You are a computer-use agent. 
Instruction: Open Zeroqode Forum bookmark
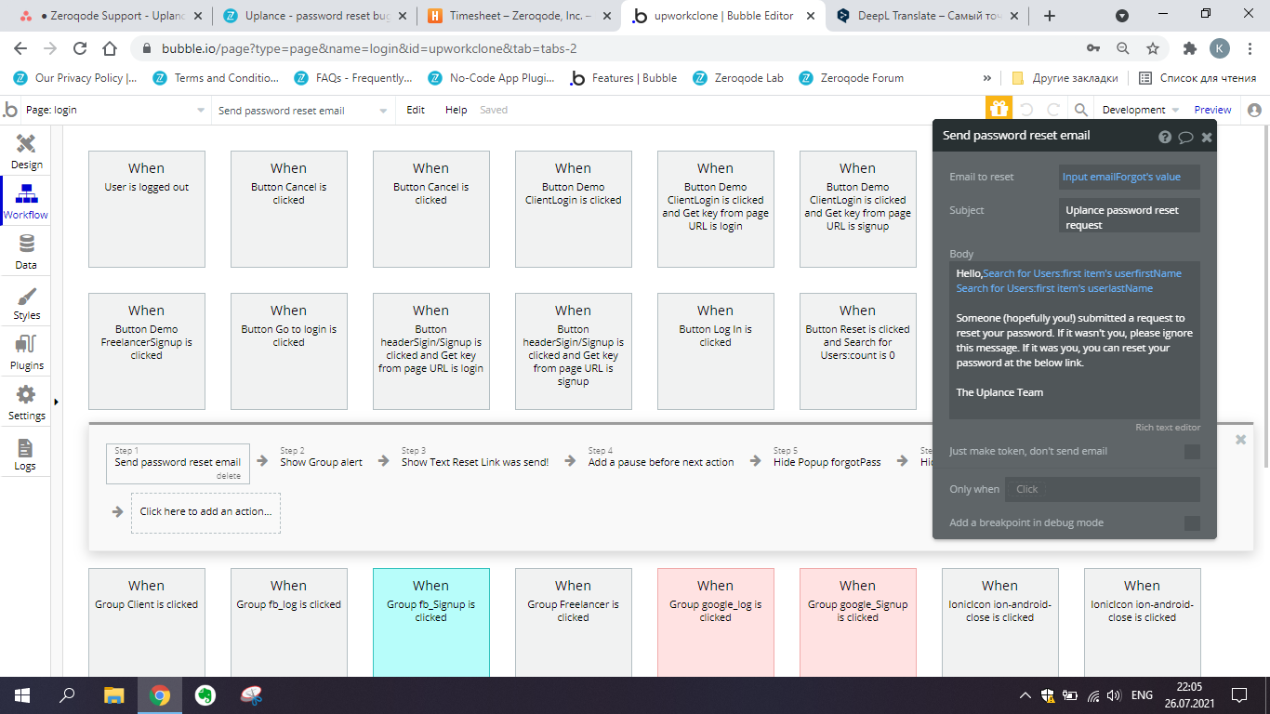[x=851, y=78]
